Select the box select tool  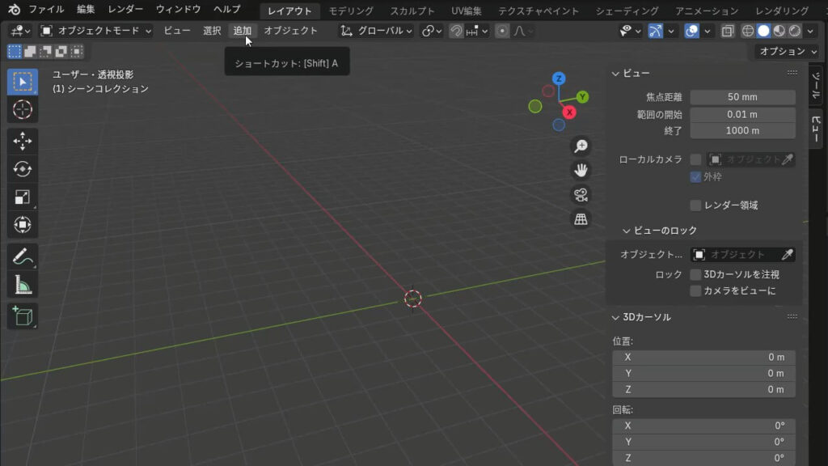[22, 82]
